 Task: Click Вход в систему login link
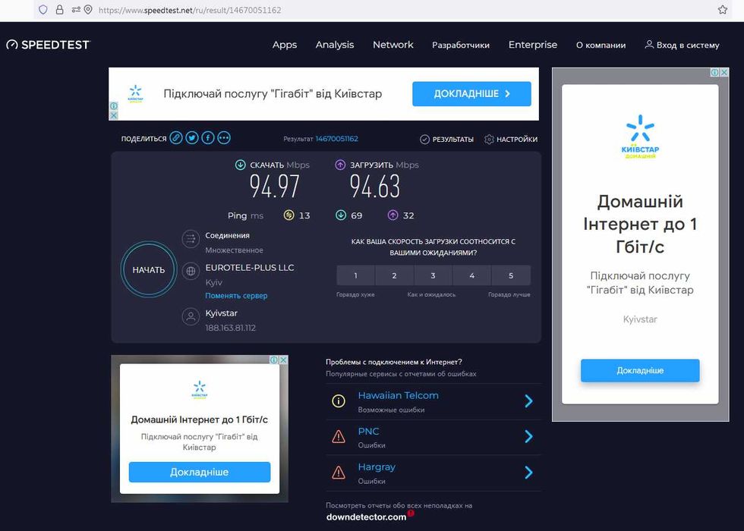pos(688,45)
